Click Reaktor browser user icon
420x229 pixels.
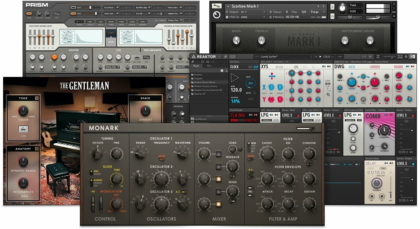tap(226, 71)
